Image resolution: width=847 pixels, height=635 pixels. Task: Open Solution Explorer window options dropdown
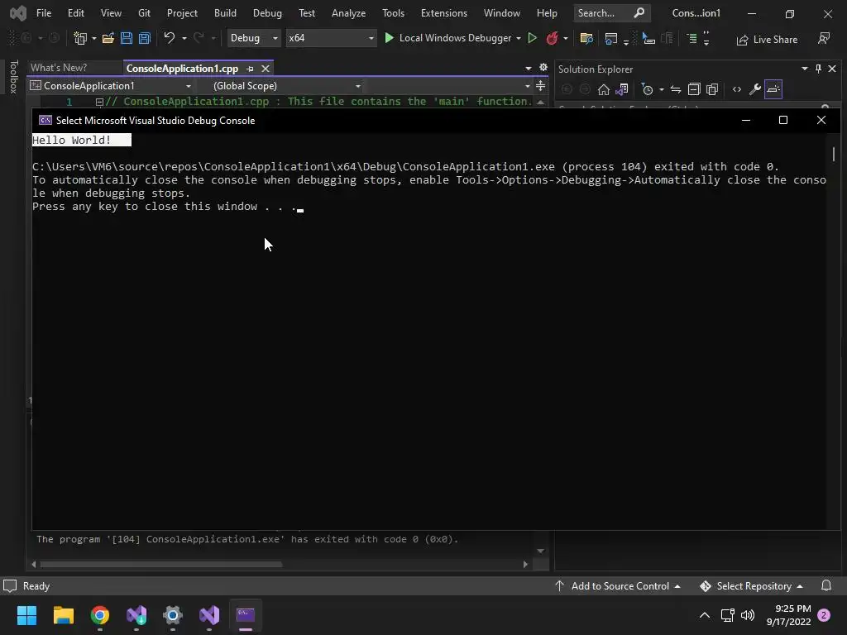805,69
